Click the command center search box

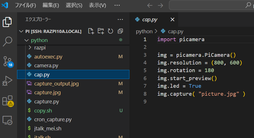210,5
